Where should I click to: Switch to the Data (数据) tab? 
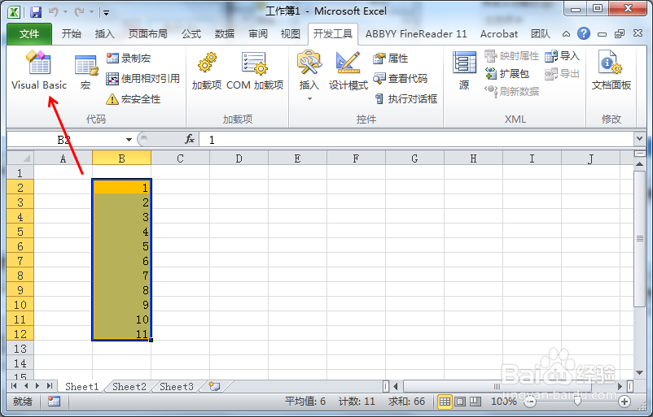click(225, 33)
